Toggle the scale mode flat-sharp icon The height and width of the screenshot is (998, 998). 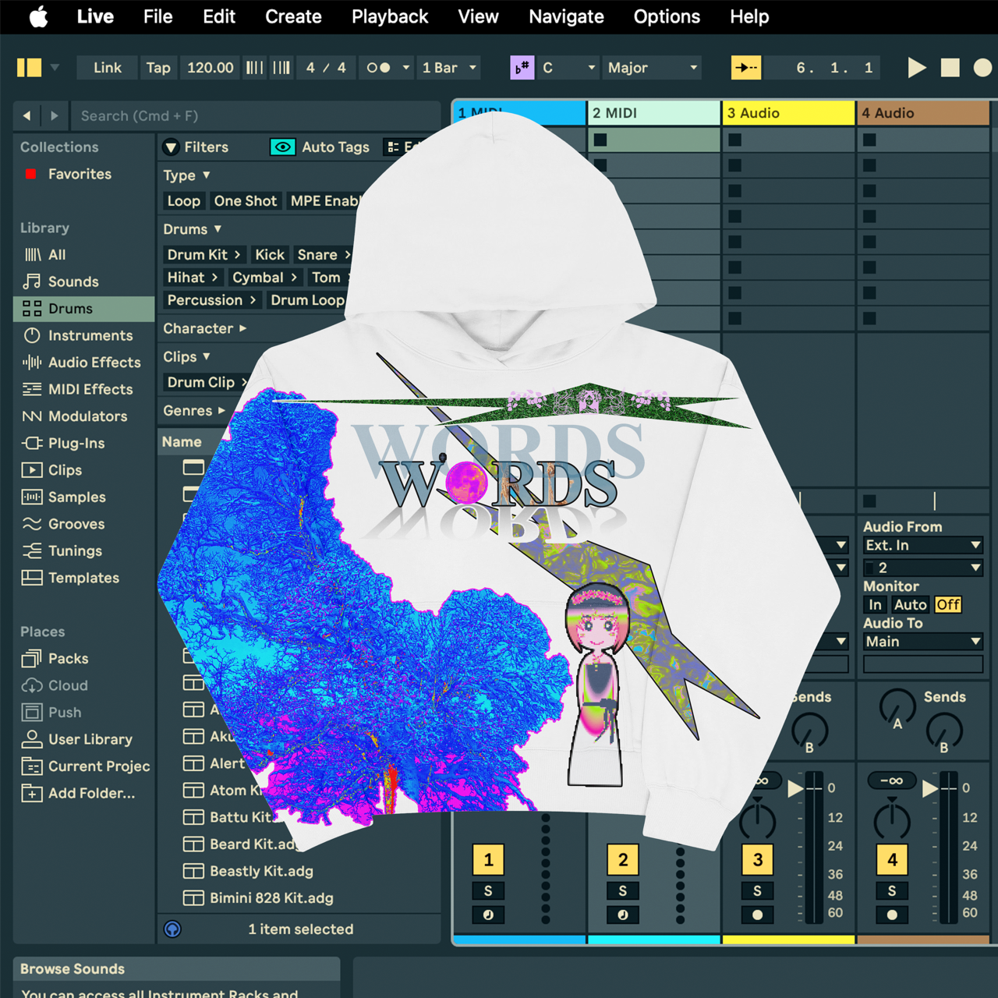(522, 68)
